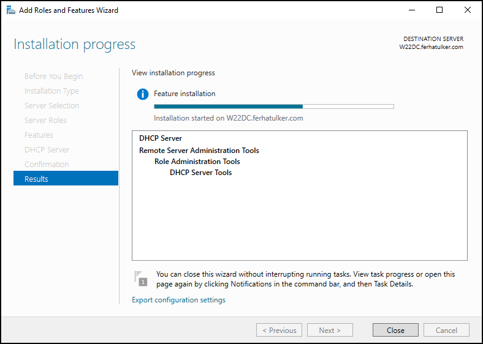Open the DHCP Server step in the sidebar

click(47, 149)
